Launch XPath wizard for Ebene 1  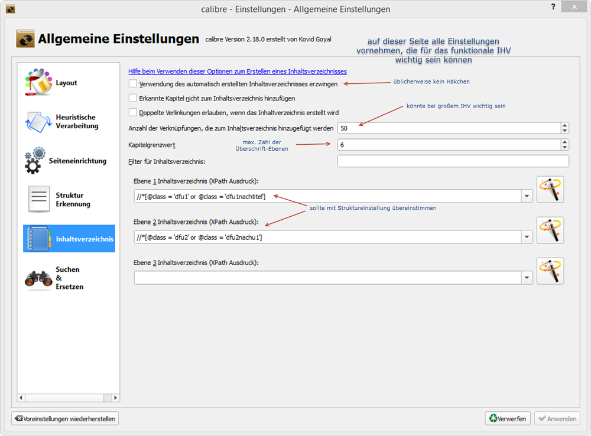(550, 190)
